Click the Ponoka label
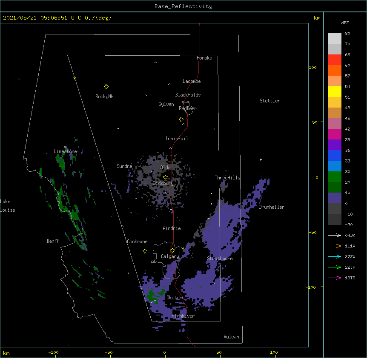This screenshot has width=367, height=358. click(204, 58)
